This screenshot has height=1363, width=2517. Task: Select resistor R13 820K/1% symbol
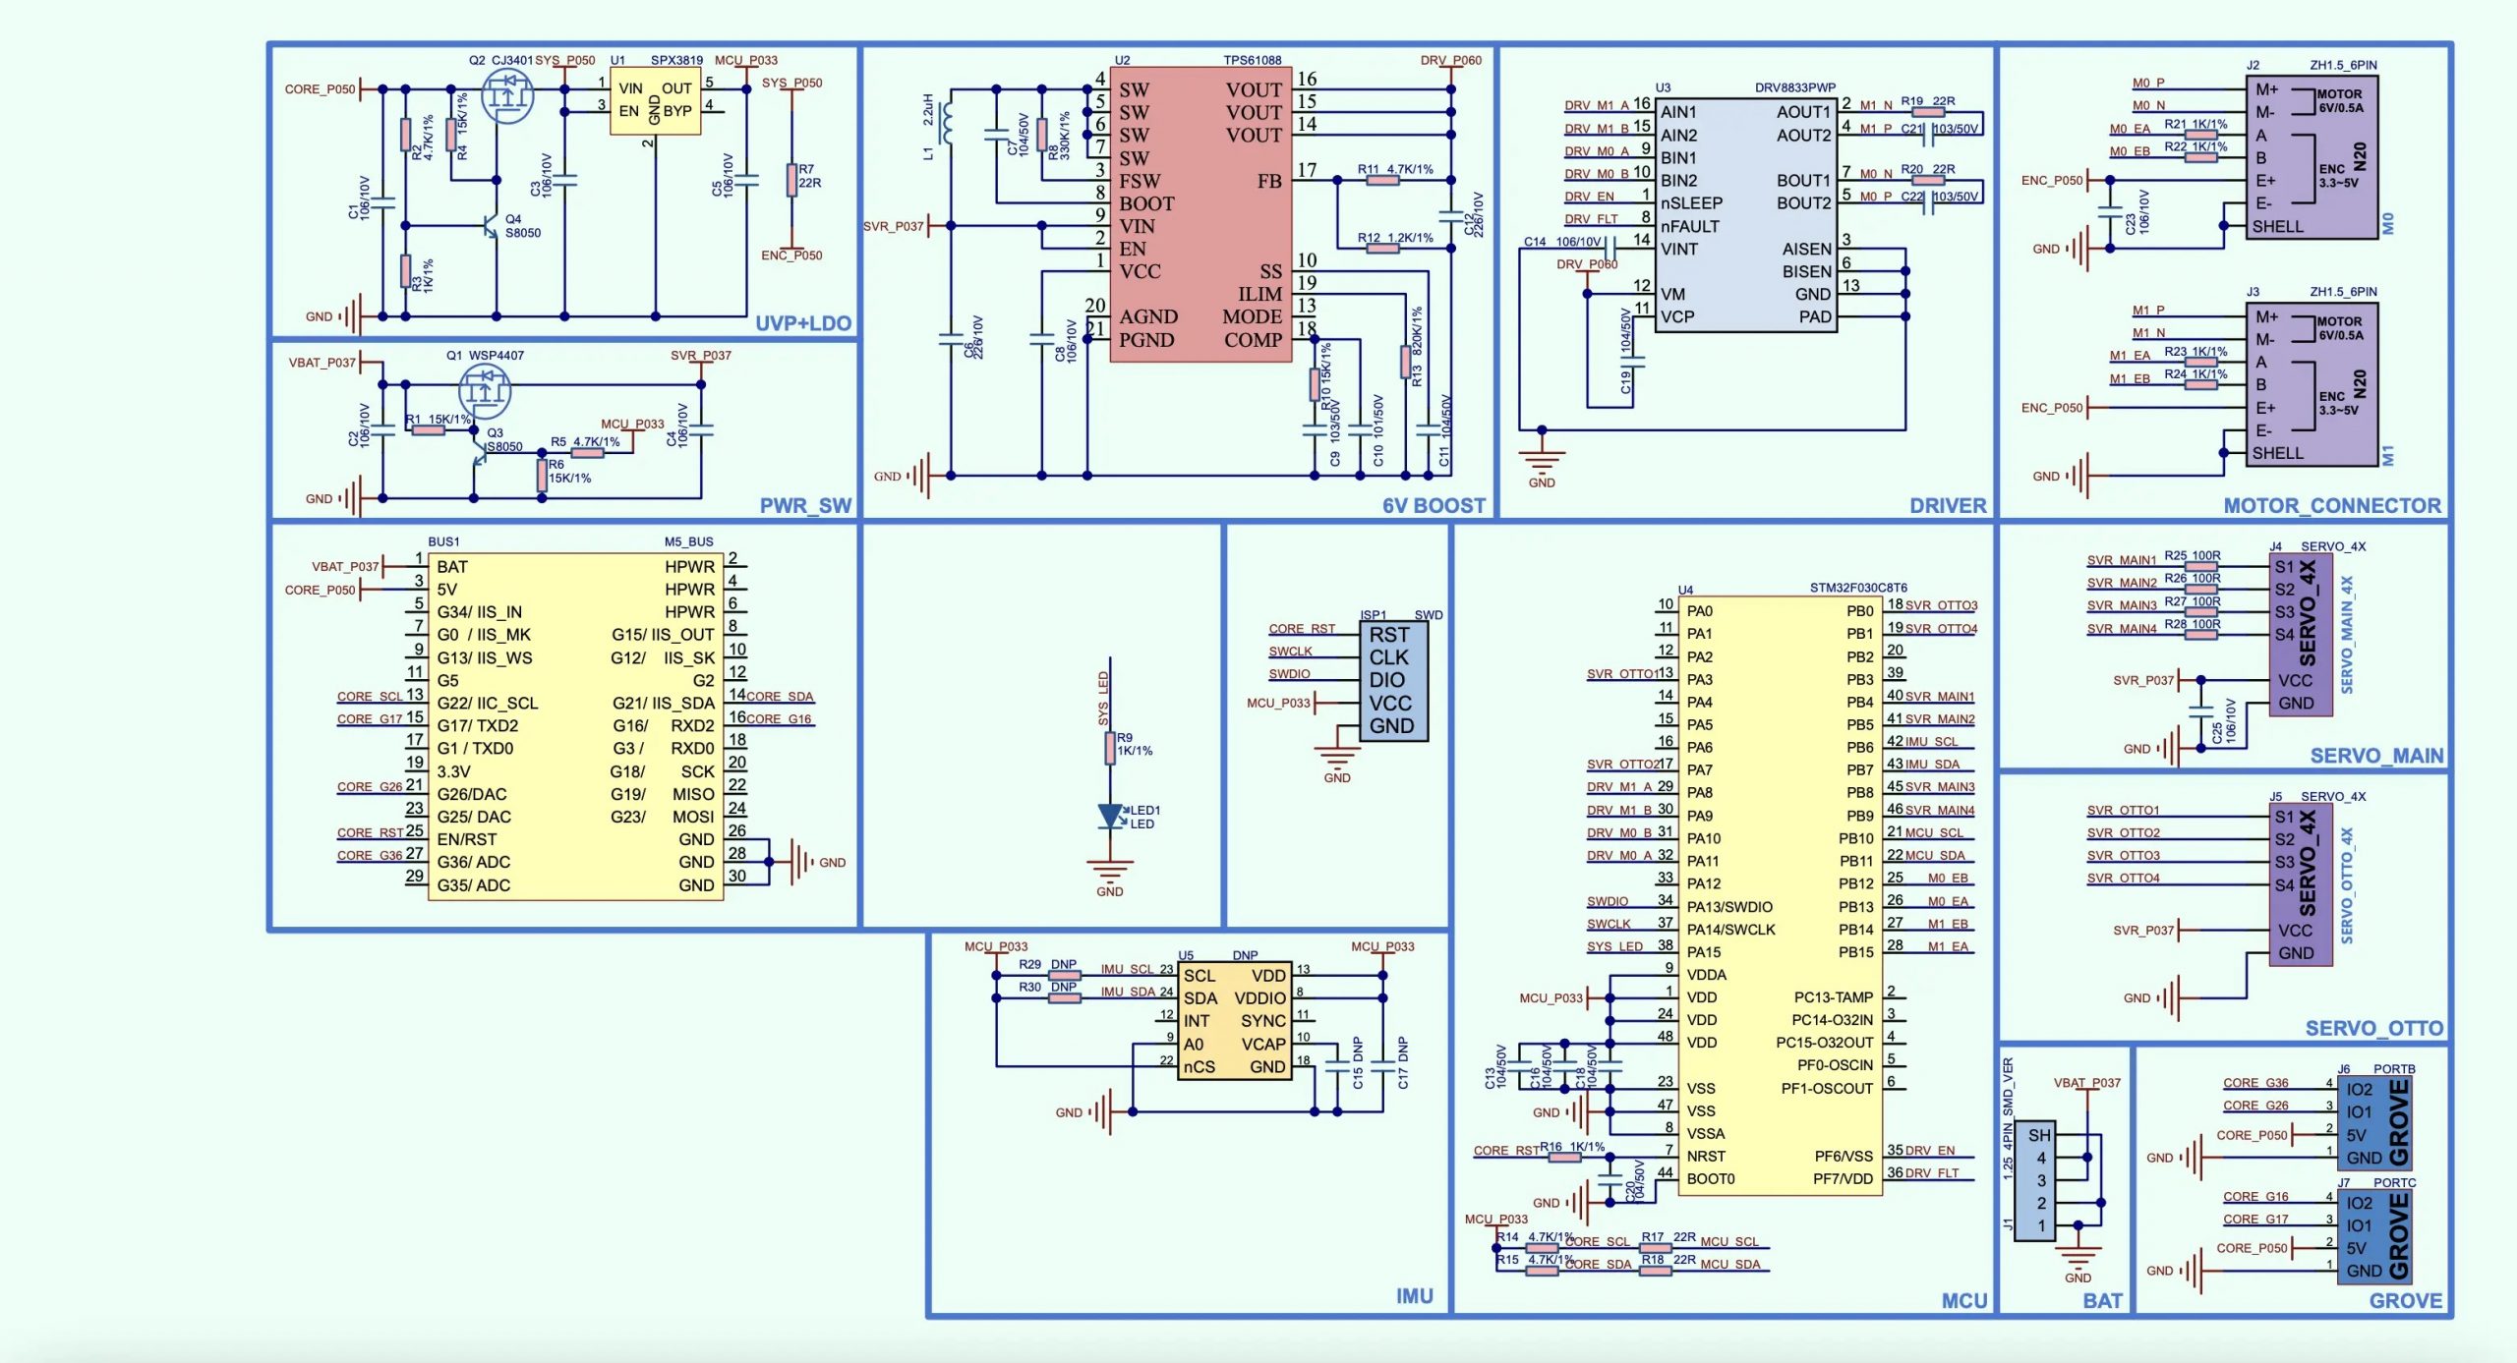click(x=1405, y=362)
